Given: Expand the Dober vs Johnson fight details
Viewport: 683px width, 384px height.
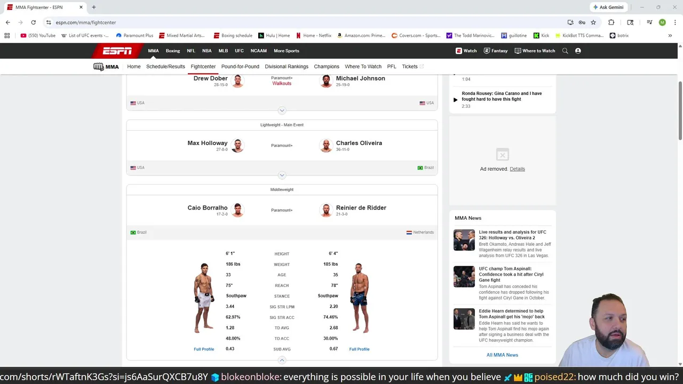Looking at the screenshot, I should (282, 110).
